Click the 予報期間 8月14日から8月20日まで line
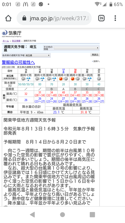 coord(45,142)
